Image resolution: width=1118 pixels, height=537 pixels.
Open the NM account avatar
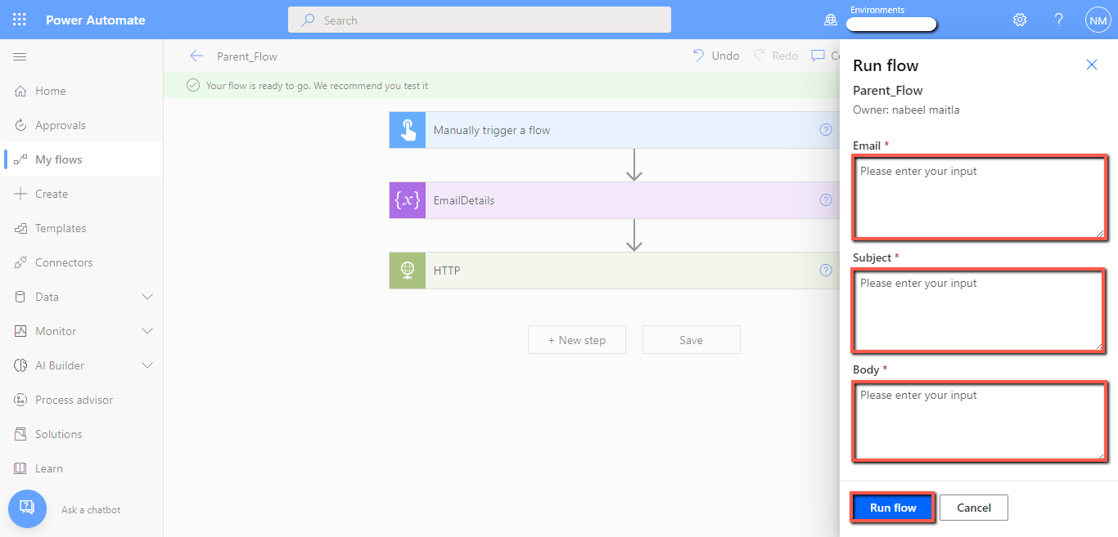(x=1098, y=20)
